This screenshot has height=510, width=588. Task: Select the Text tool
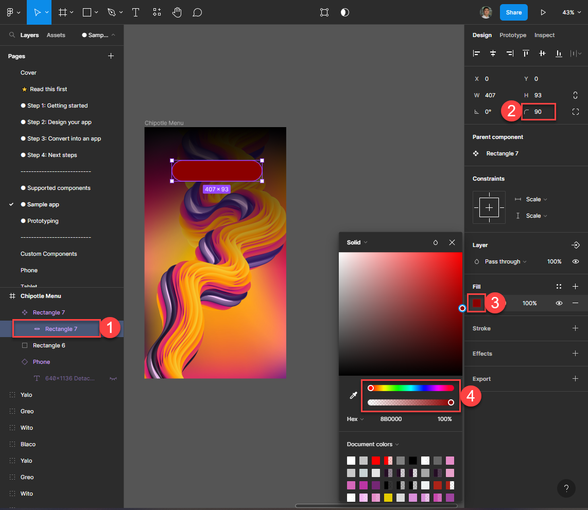pos(135,12)
